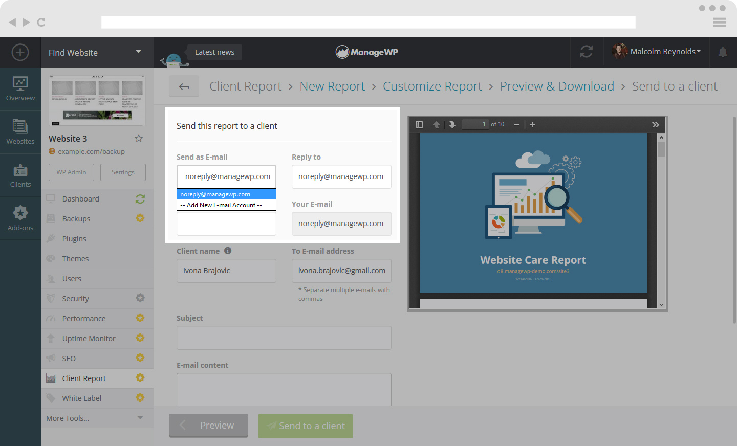Click the Settings button
The height and width of the screenshot is (446, 737).
pyautogui.click(x=123, y=172)
